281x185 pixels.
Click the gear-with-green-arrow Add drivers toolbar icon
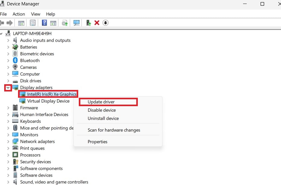[x=65, y=23]
